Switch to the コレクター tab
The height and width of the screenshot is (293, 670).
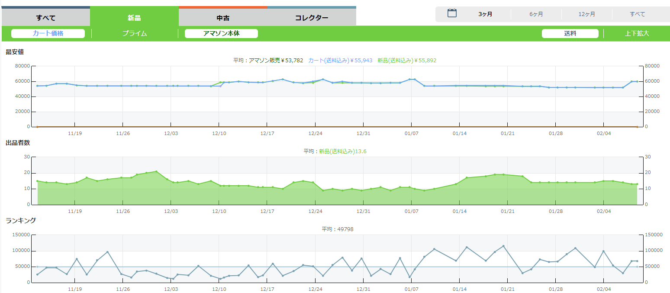point(312,18)
